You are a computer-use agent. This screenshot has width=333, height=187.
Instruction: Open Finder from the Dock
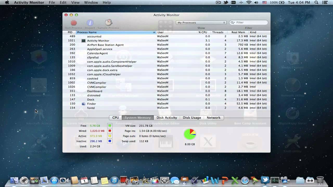14,180
